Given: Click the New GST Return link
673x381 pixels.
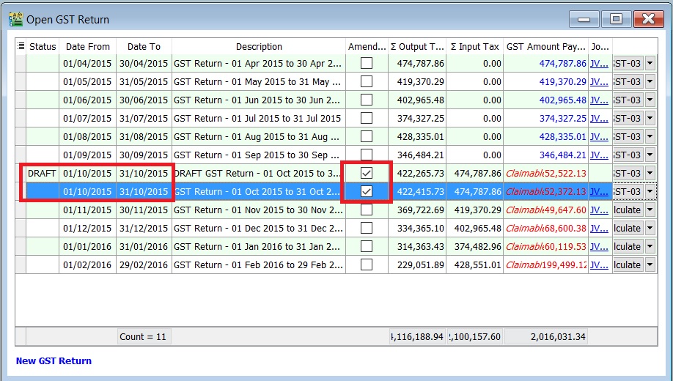Looking at the screenshot, I should pos(54,360).
